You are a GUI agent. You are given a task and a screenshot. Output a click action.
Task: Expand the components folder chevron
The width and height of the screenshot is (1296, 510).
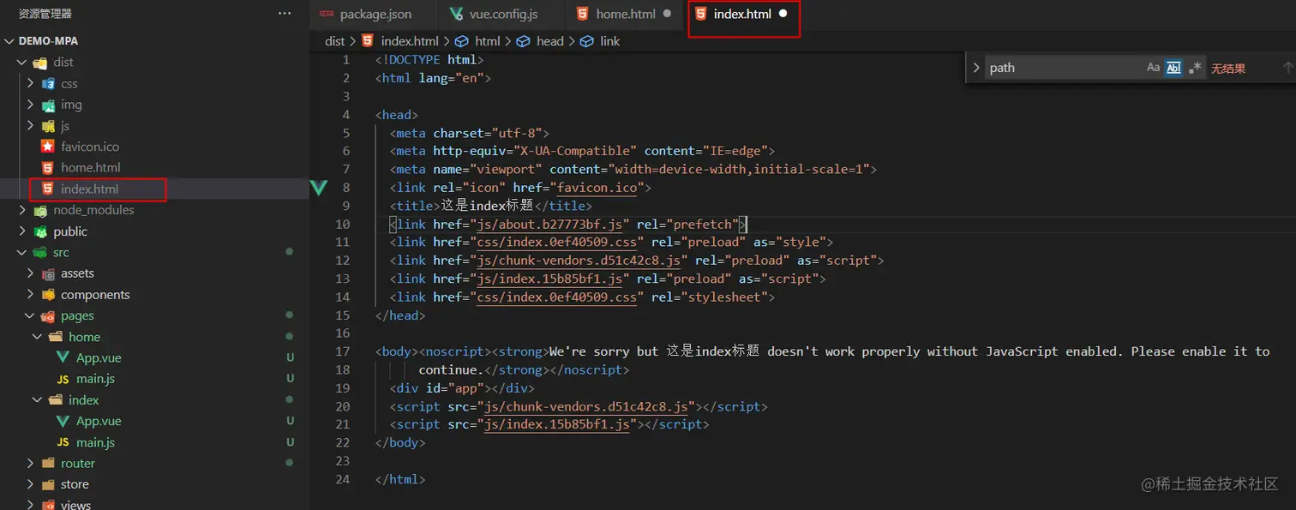coord(30,295)
